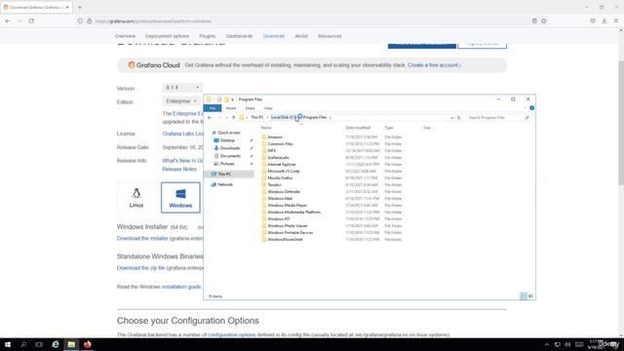Reload the Grafana download page
This screenshot has width=624, height=351.
click(x=31, y=21)
